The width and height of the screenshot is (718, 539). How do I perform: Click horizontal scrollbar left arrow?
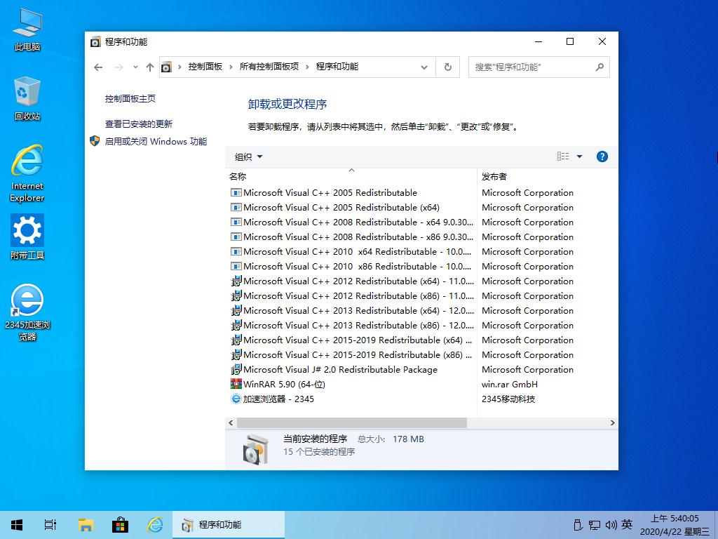coord(231,422)
